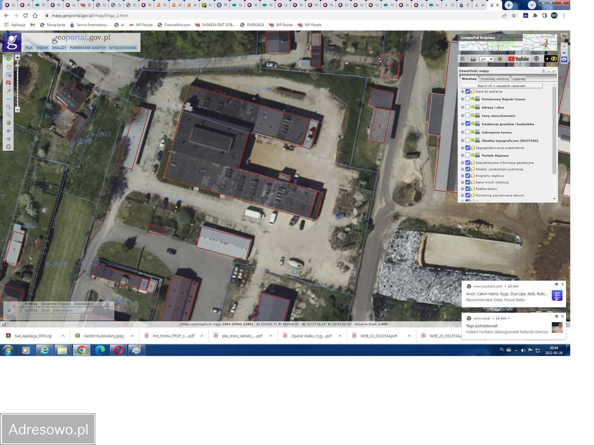Click the zoom in plus button
The image size is (594, 445).
(18, 58)
